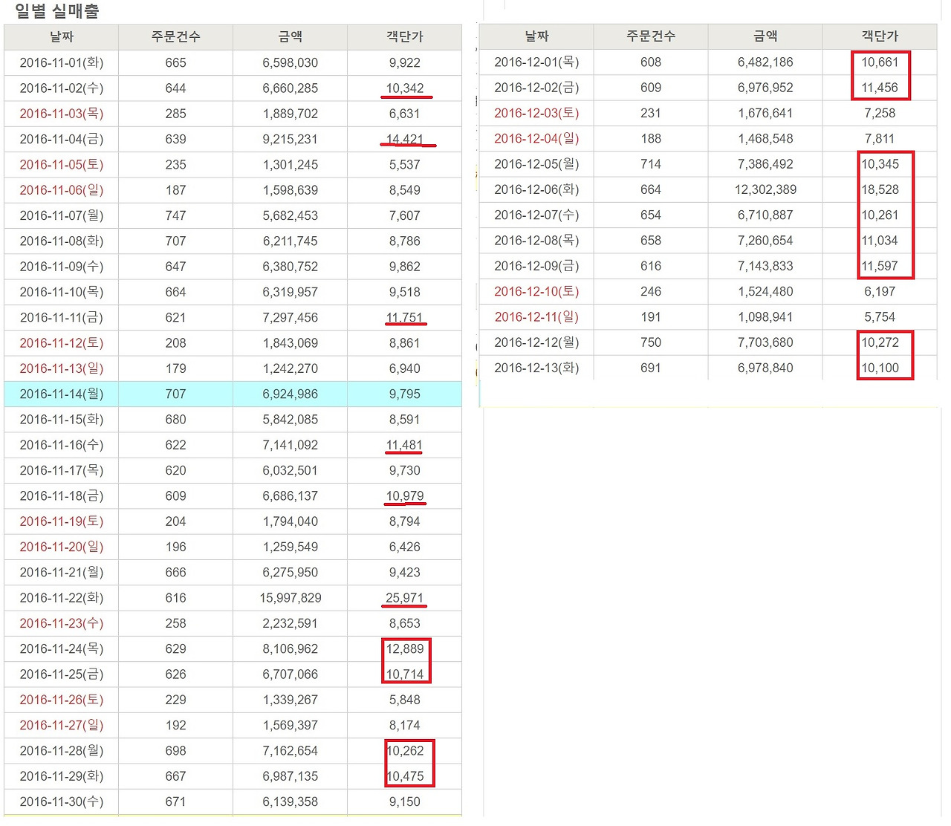The height and width of the screenshot is (826, 951).
Task: Click the date 2016-11-26(토)
Action: click(62, 700)
